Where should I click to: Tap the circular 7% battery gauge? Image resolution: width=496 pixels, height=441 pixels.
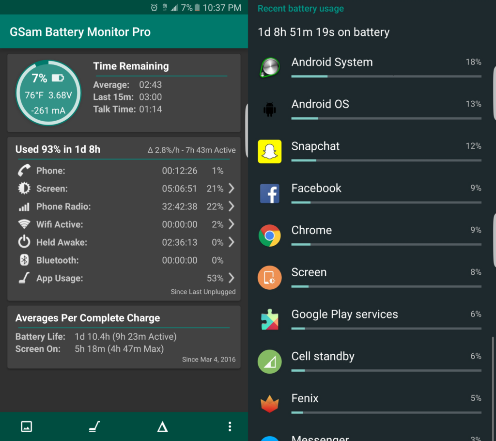point(48,93)
